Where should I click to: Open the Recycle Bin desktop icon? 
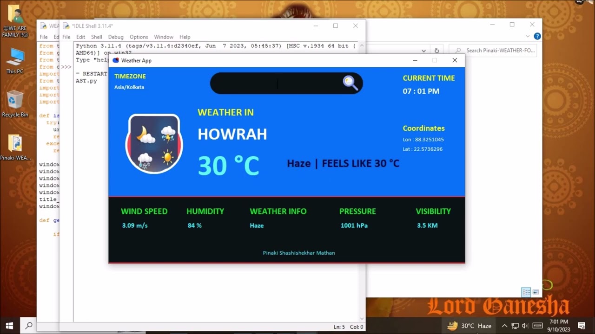click(15, 103)
